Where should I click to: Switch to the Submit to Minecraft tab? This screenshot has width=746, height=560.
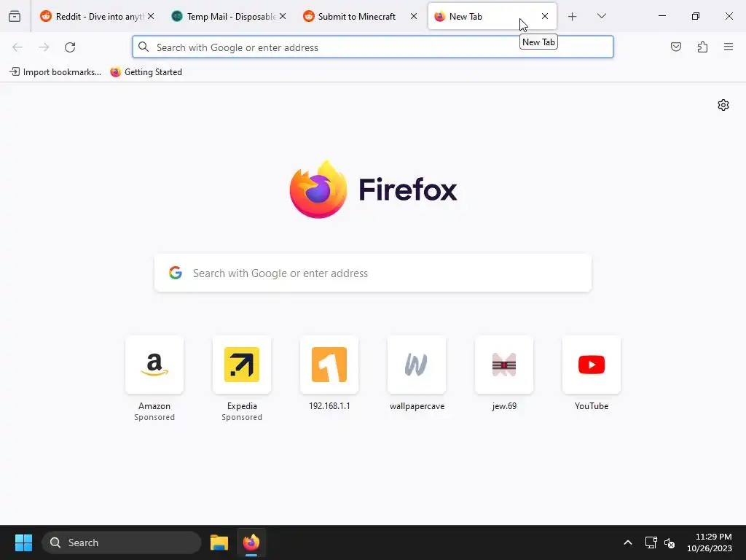coord(360,16)
